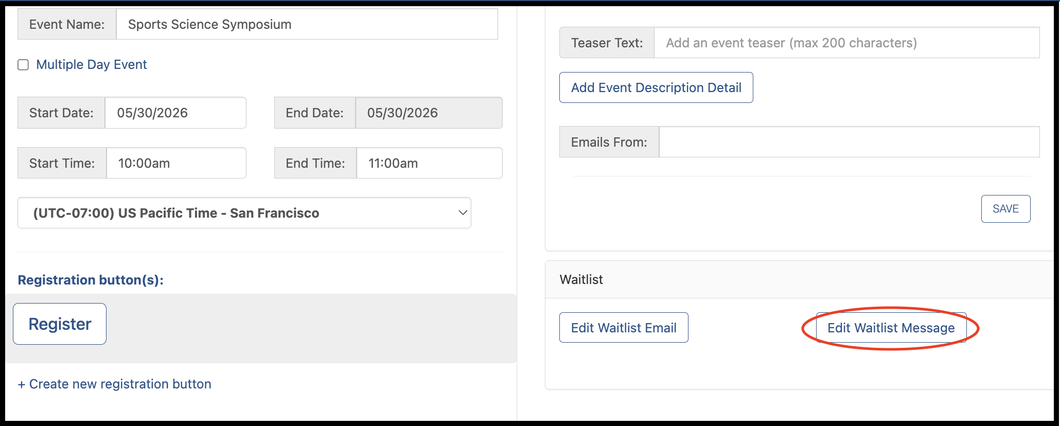Click the End Time label

(315, 163)
